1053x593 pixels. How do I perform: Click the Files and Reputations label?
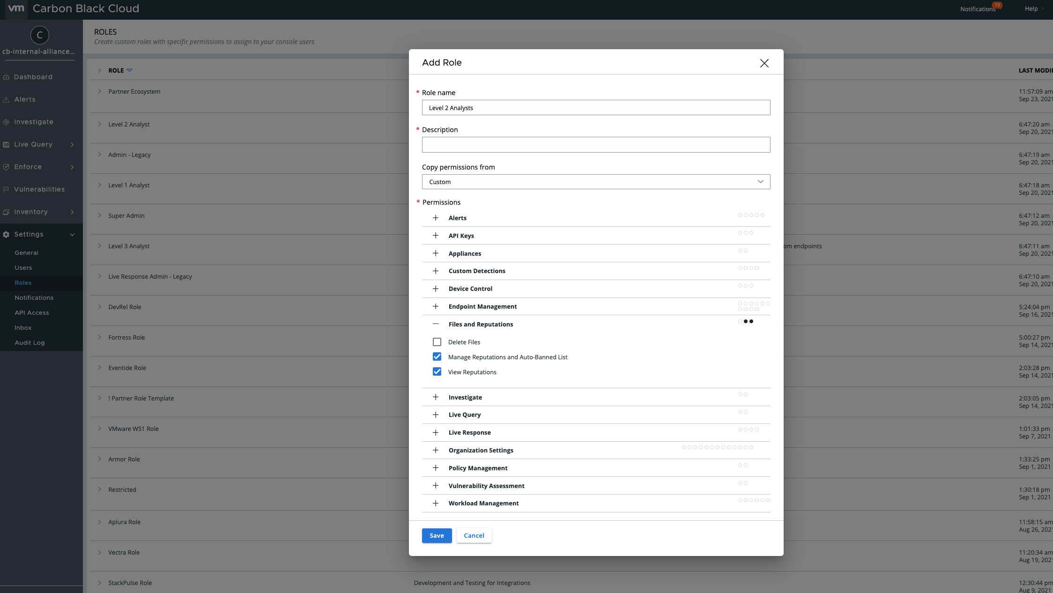tap(481, 324)
